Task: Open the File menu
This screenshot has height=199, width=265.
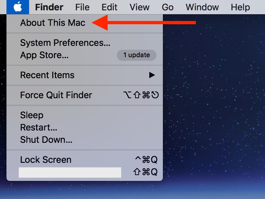Action: click(82, 7)
